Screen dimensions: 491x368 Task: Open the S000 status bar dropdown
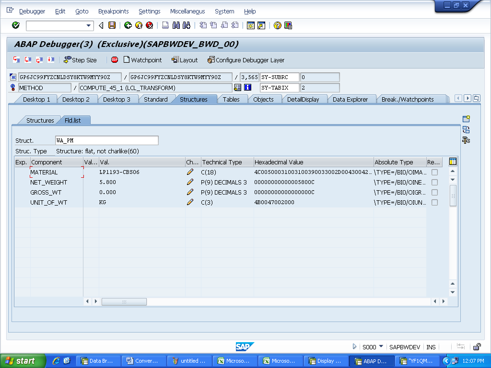pyautogui.click(x=381, y=346)
